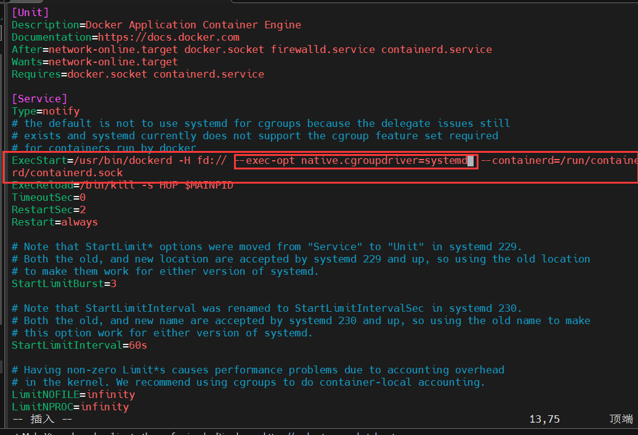638x435 pixels.
Task: Click the block cursor after systemd
Action: [x=470, y=161]
